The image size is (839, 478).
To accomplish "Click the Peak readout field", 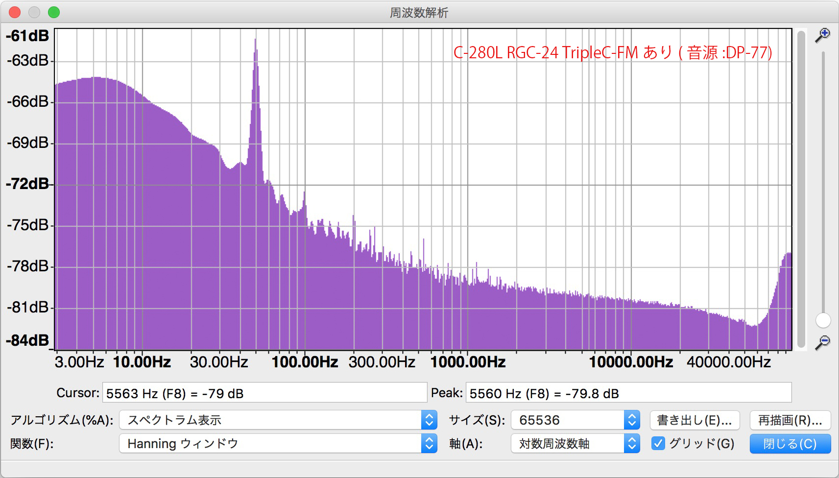I will click(628, 393).
